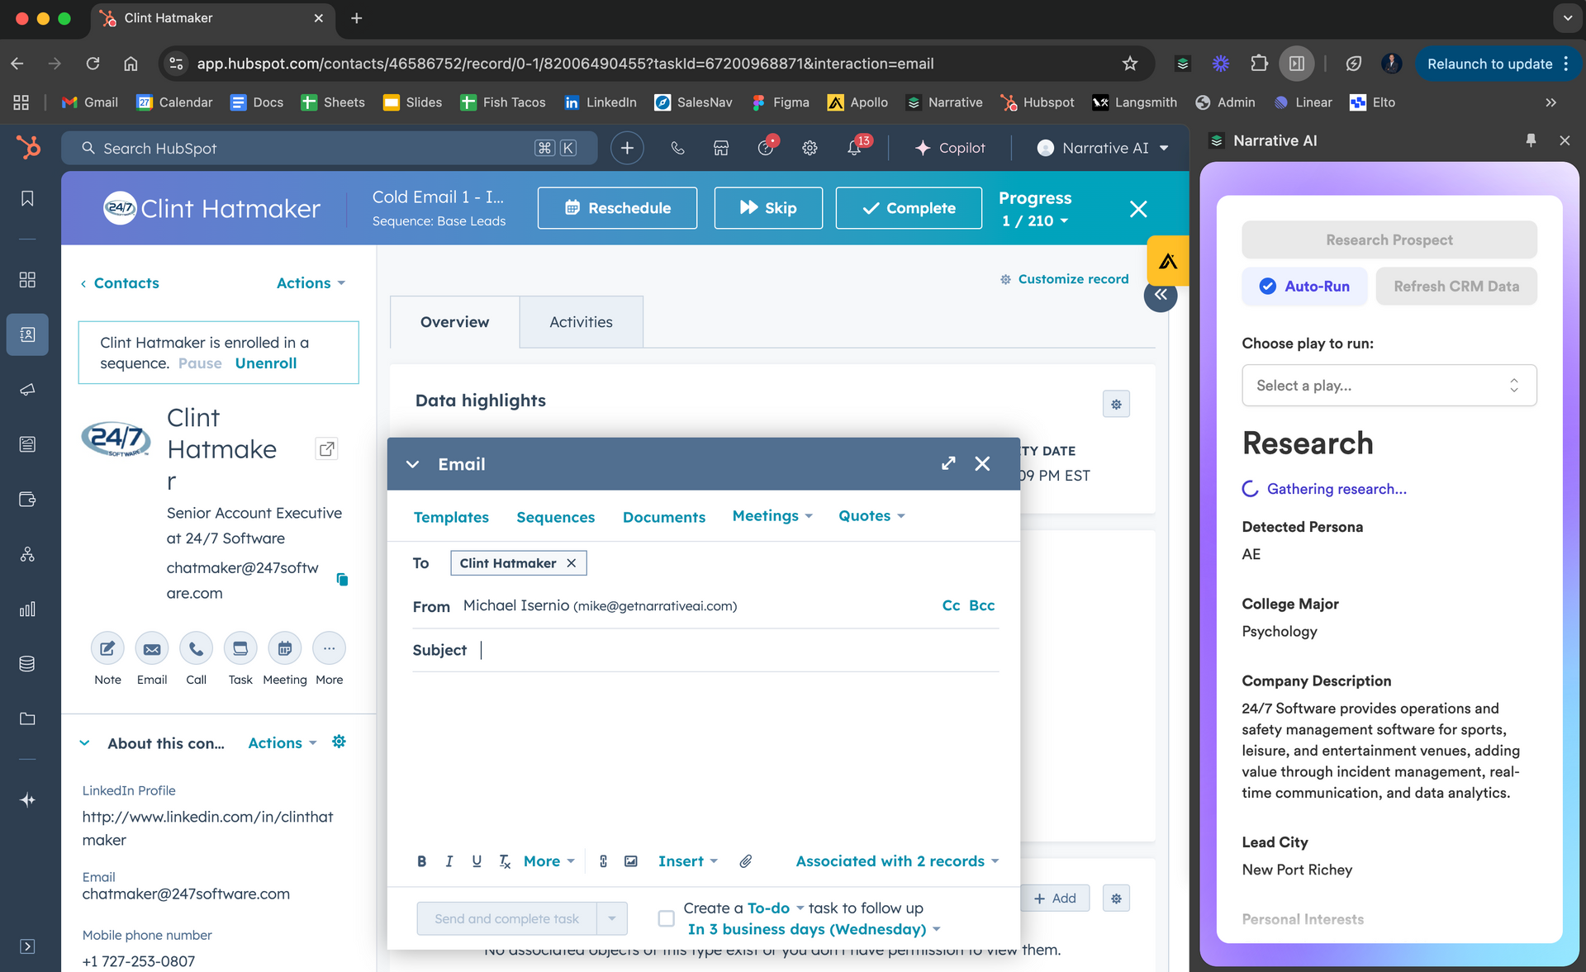Insert an image in the email editor
The image size is (1586, 972).
point(631,861)
